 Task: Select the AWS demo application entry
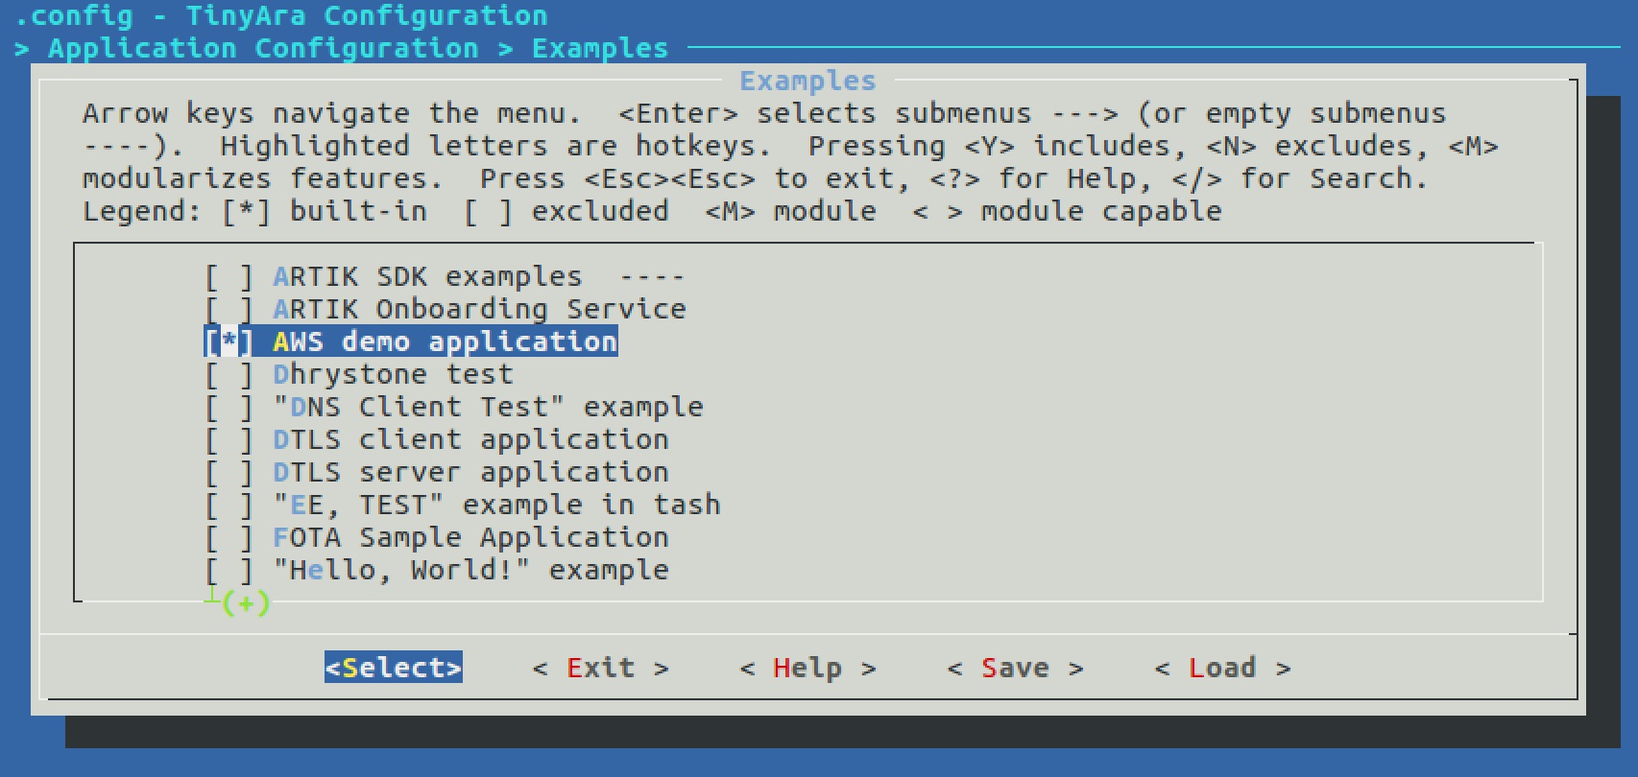pyautogui.click(x=446, y=342)
